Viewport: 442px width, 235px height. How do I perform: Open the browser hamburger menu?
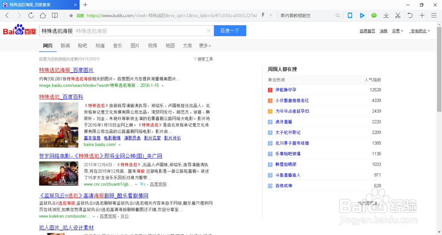click(x=434, y=15)
